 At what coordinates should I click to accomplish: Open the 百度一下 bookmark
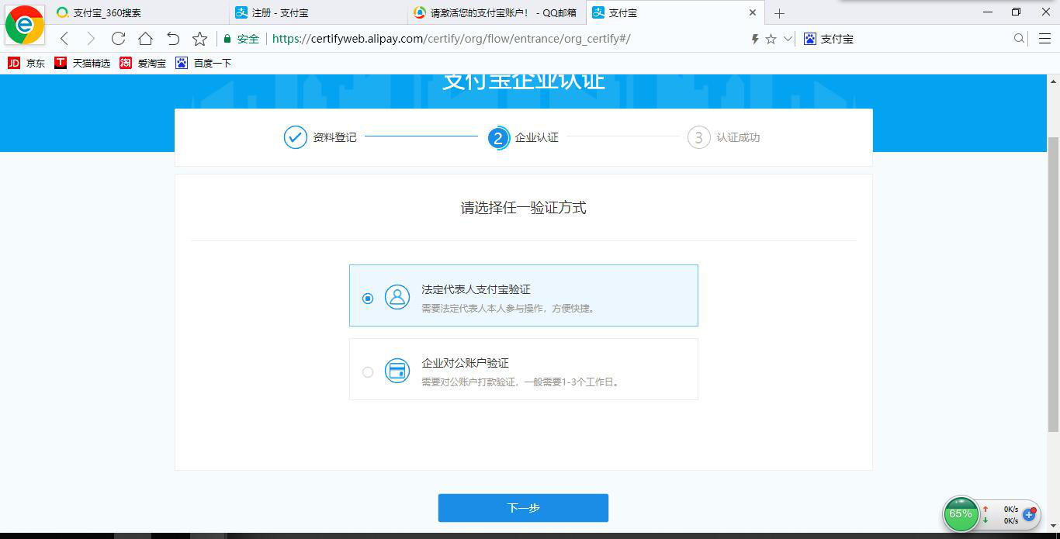pyautogui.click(x=203, y=63)
